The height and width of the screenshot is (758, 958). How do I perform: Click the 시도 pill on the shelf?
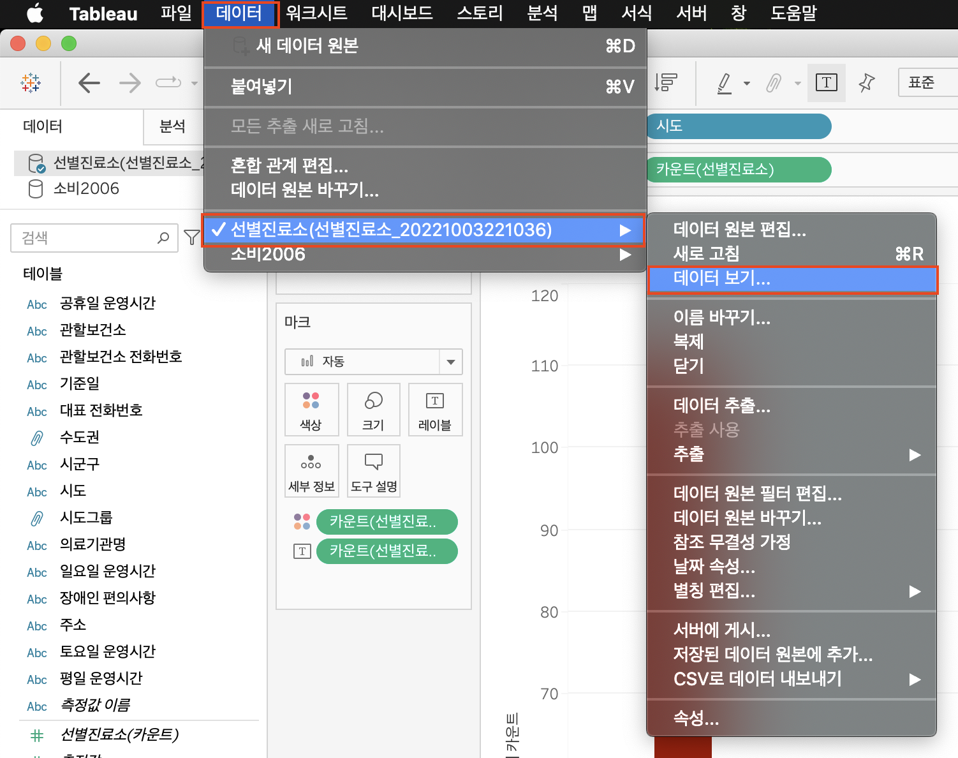point(739,126)
